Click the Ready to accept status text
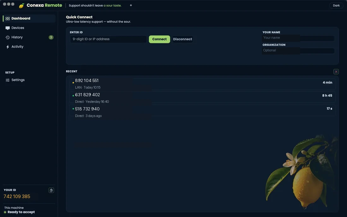 click(x=21, y=212)
